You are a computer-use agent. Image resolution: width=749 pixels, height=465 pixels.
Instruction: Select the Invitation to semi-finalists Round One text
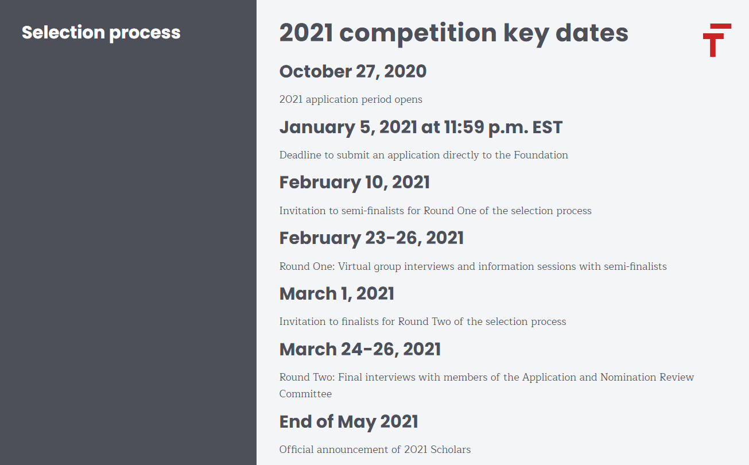[x=436, y=211]
